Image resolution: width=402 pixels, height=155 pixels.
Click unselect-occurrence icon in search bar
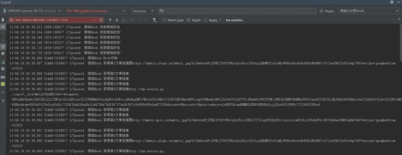tap(139, 20)
